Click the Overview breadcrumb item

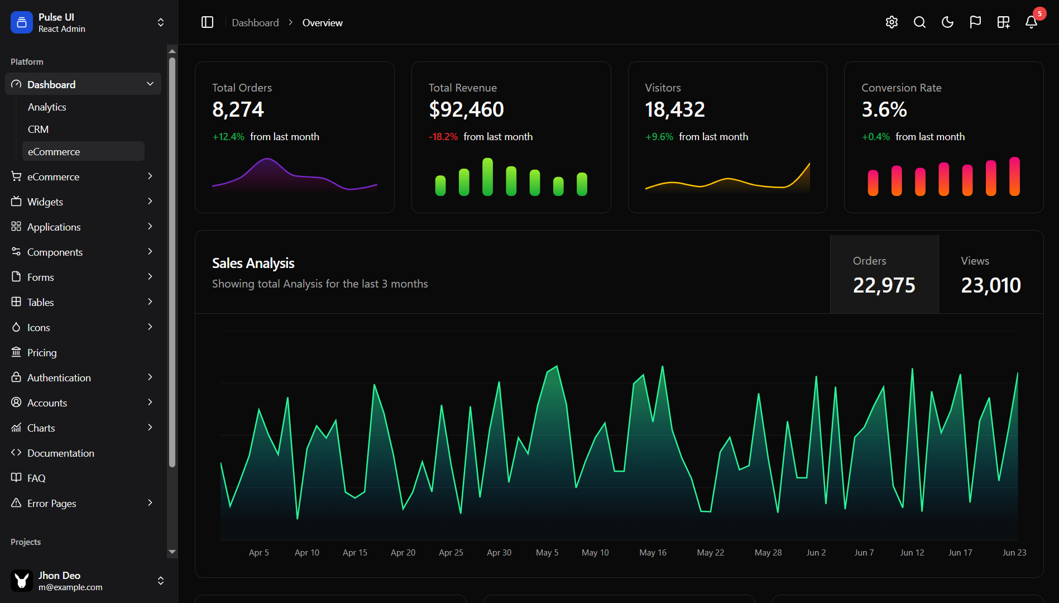click(x=322, y=22)
